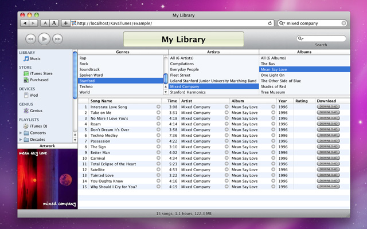367x229 pixels.
Task: Sort by the Time column header
Action: [x=171, y=101]
